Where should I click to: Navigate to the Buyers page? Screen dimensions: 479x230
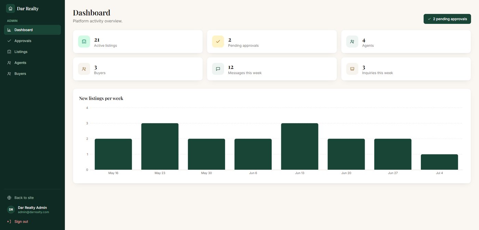click(x=33, y=74)
